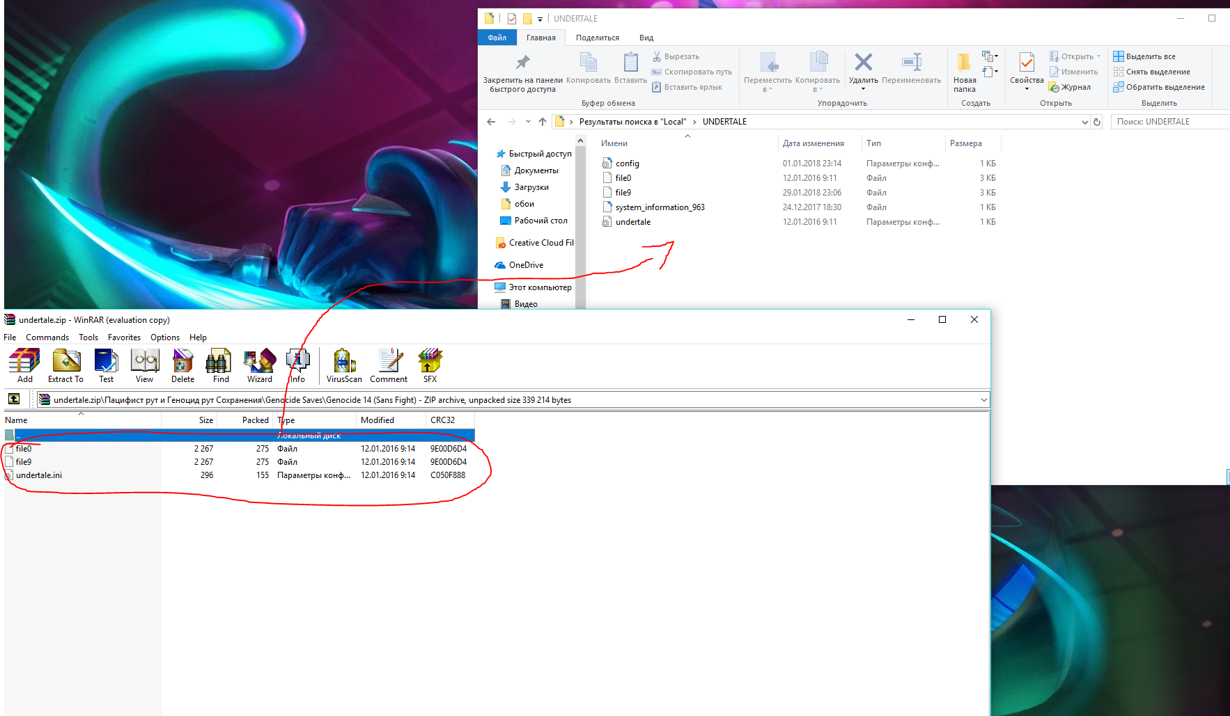Click Вырезать in Explorer ribbon
1230x716 pixels.
[x=676, y=56]
